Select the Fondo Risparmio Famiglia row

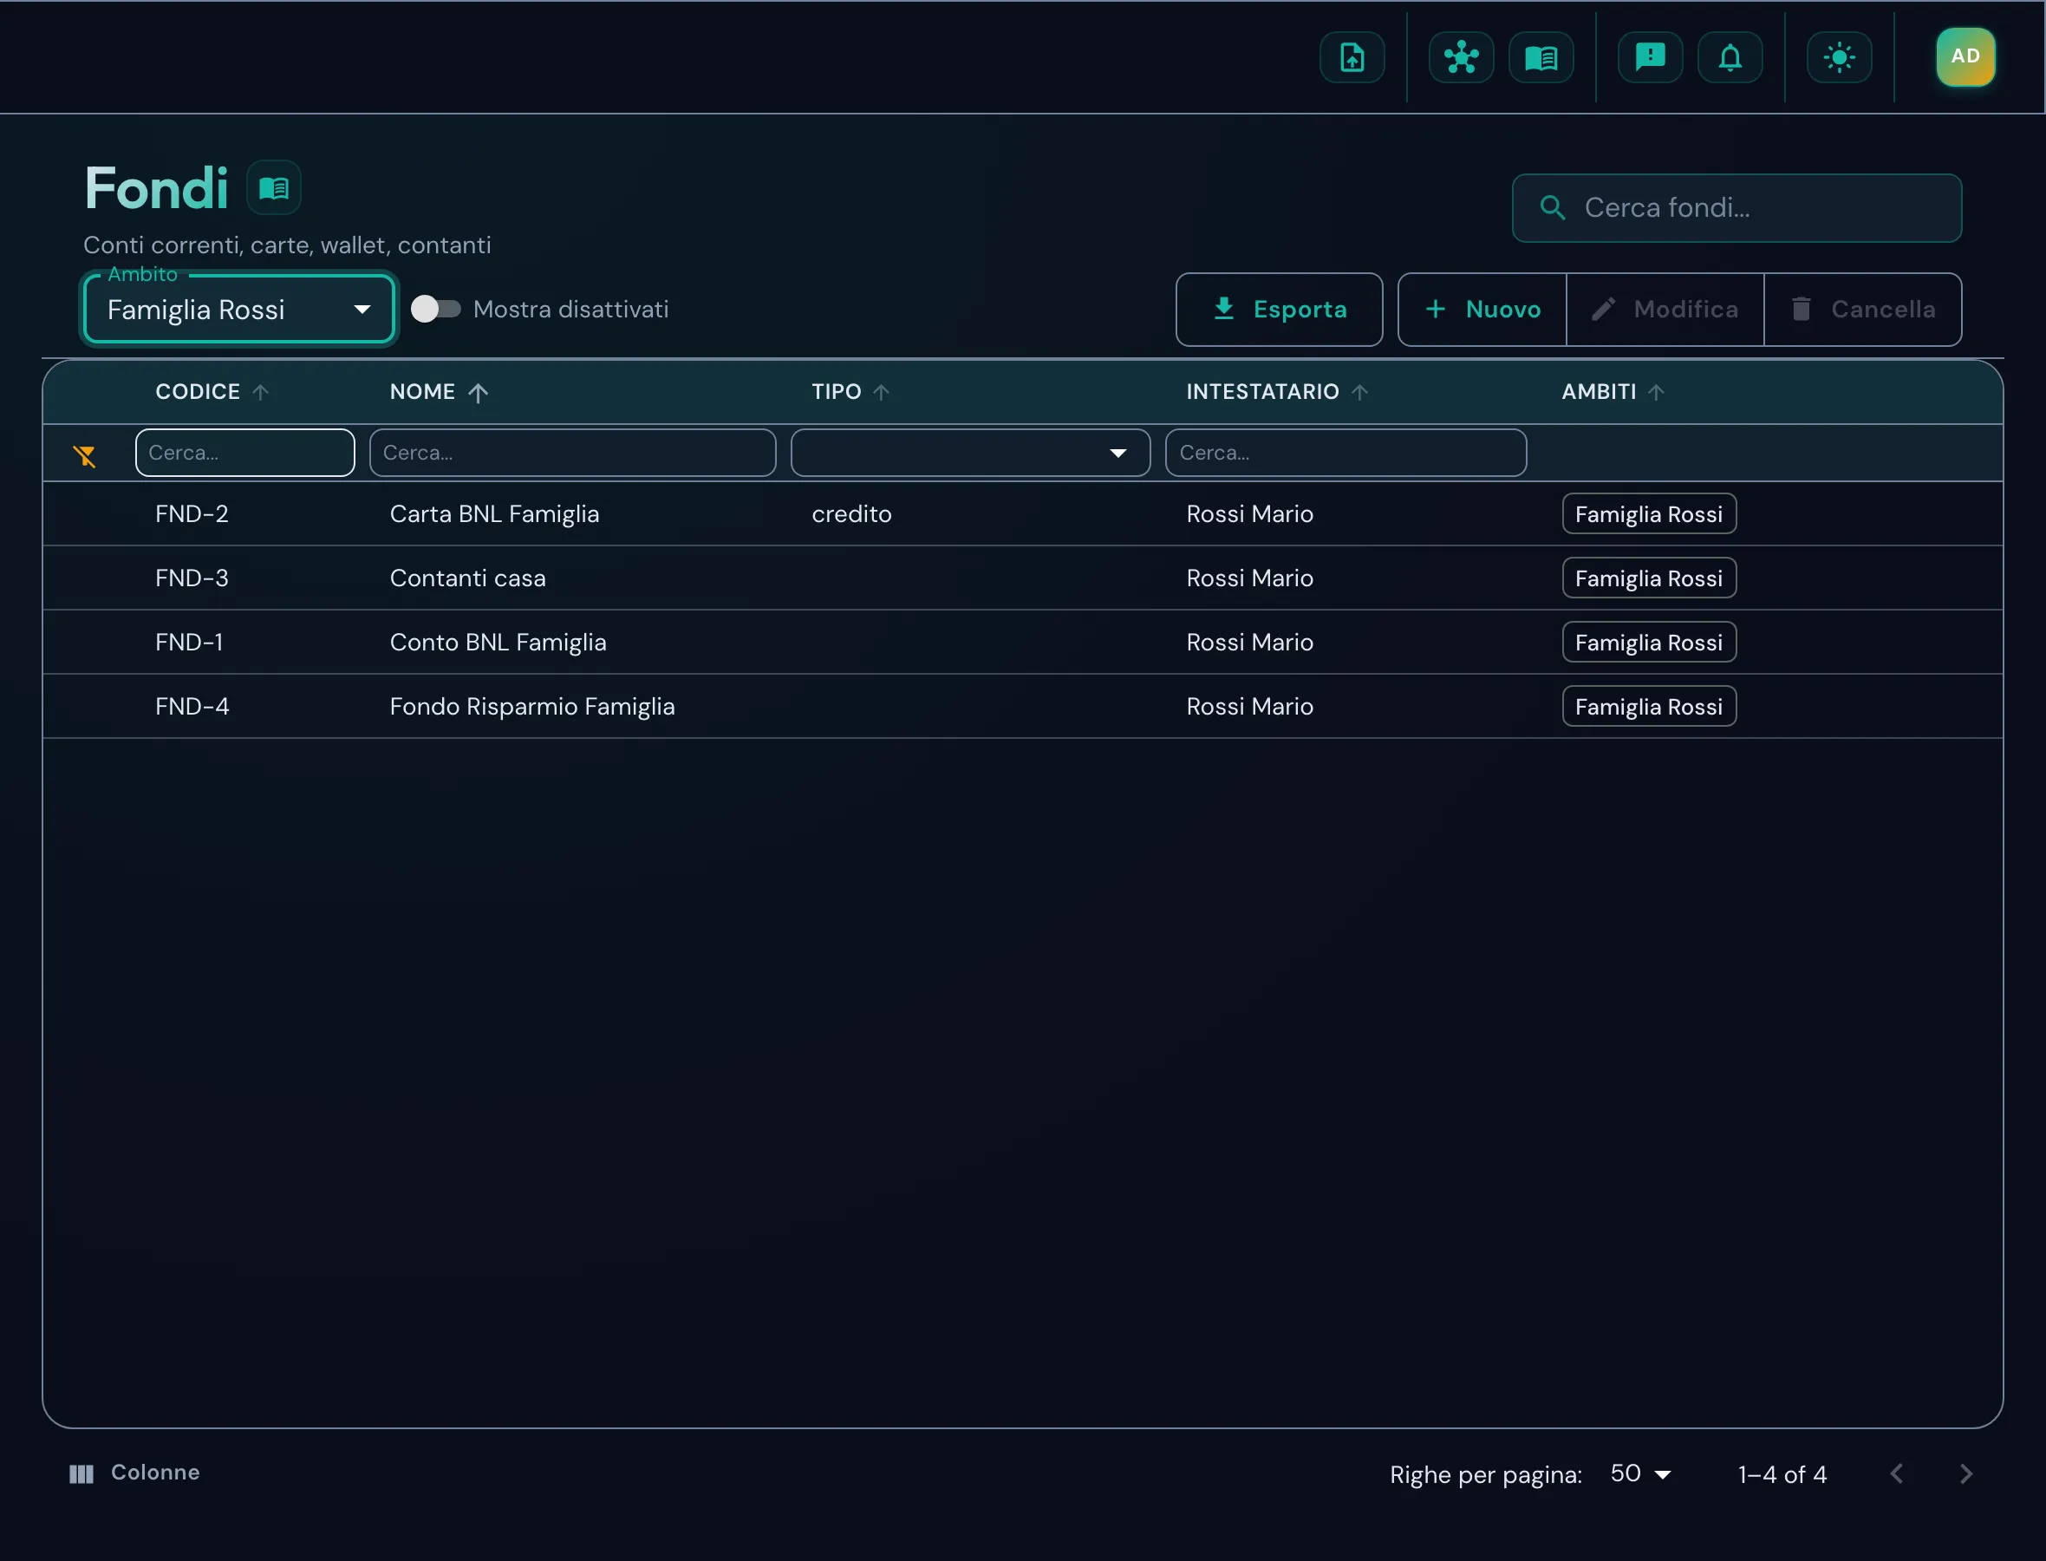click(x=1022, y=706)
